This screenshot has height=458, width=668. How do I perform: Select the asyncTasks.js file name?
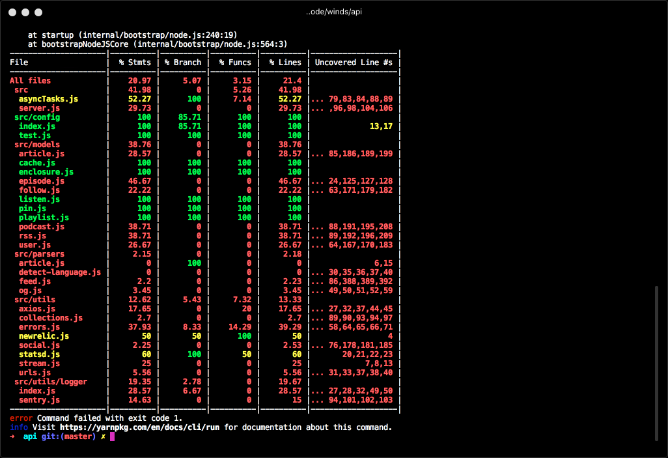(x=48, y=99)
